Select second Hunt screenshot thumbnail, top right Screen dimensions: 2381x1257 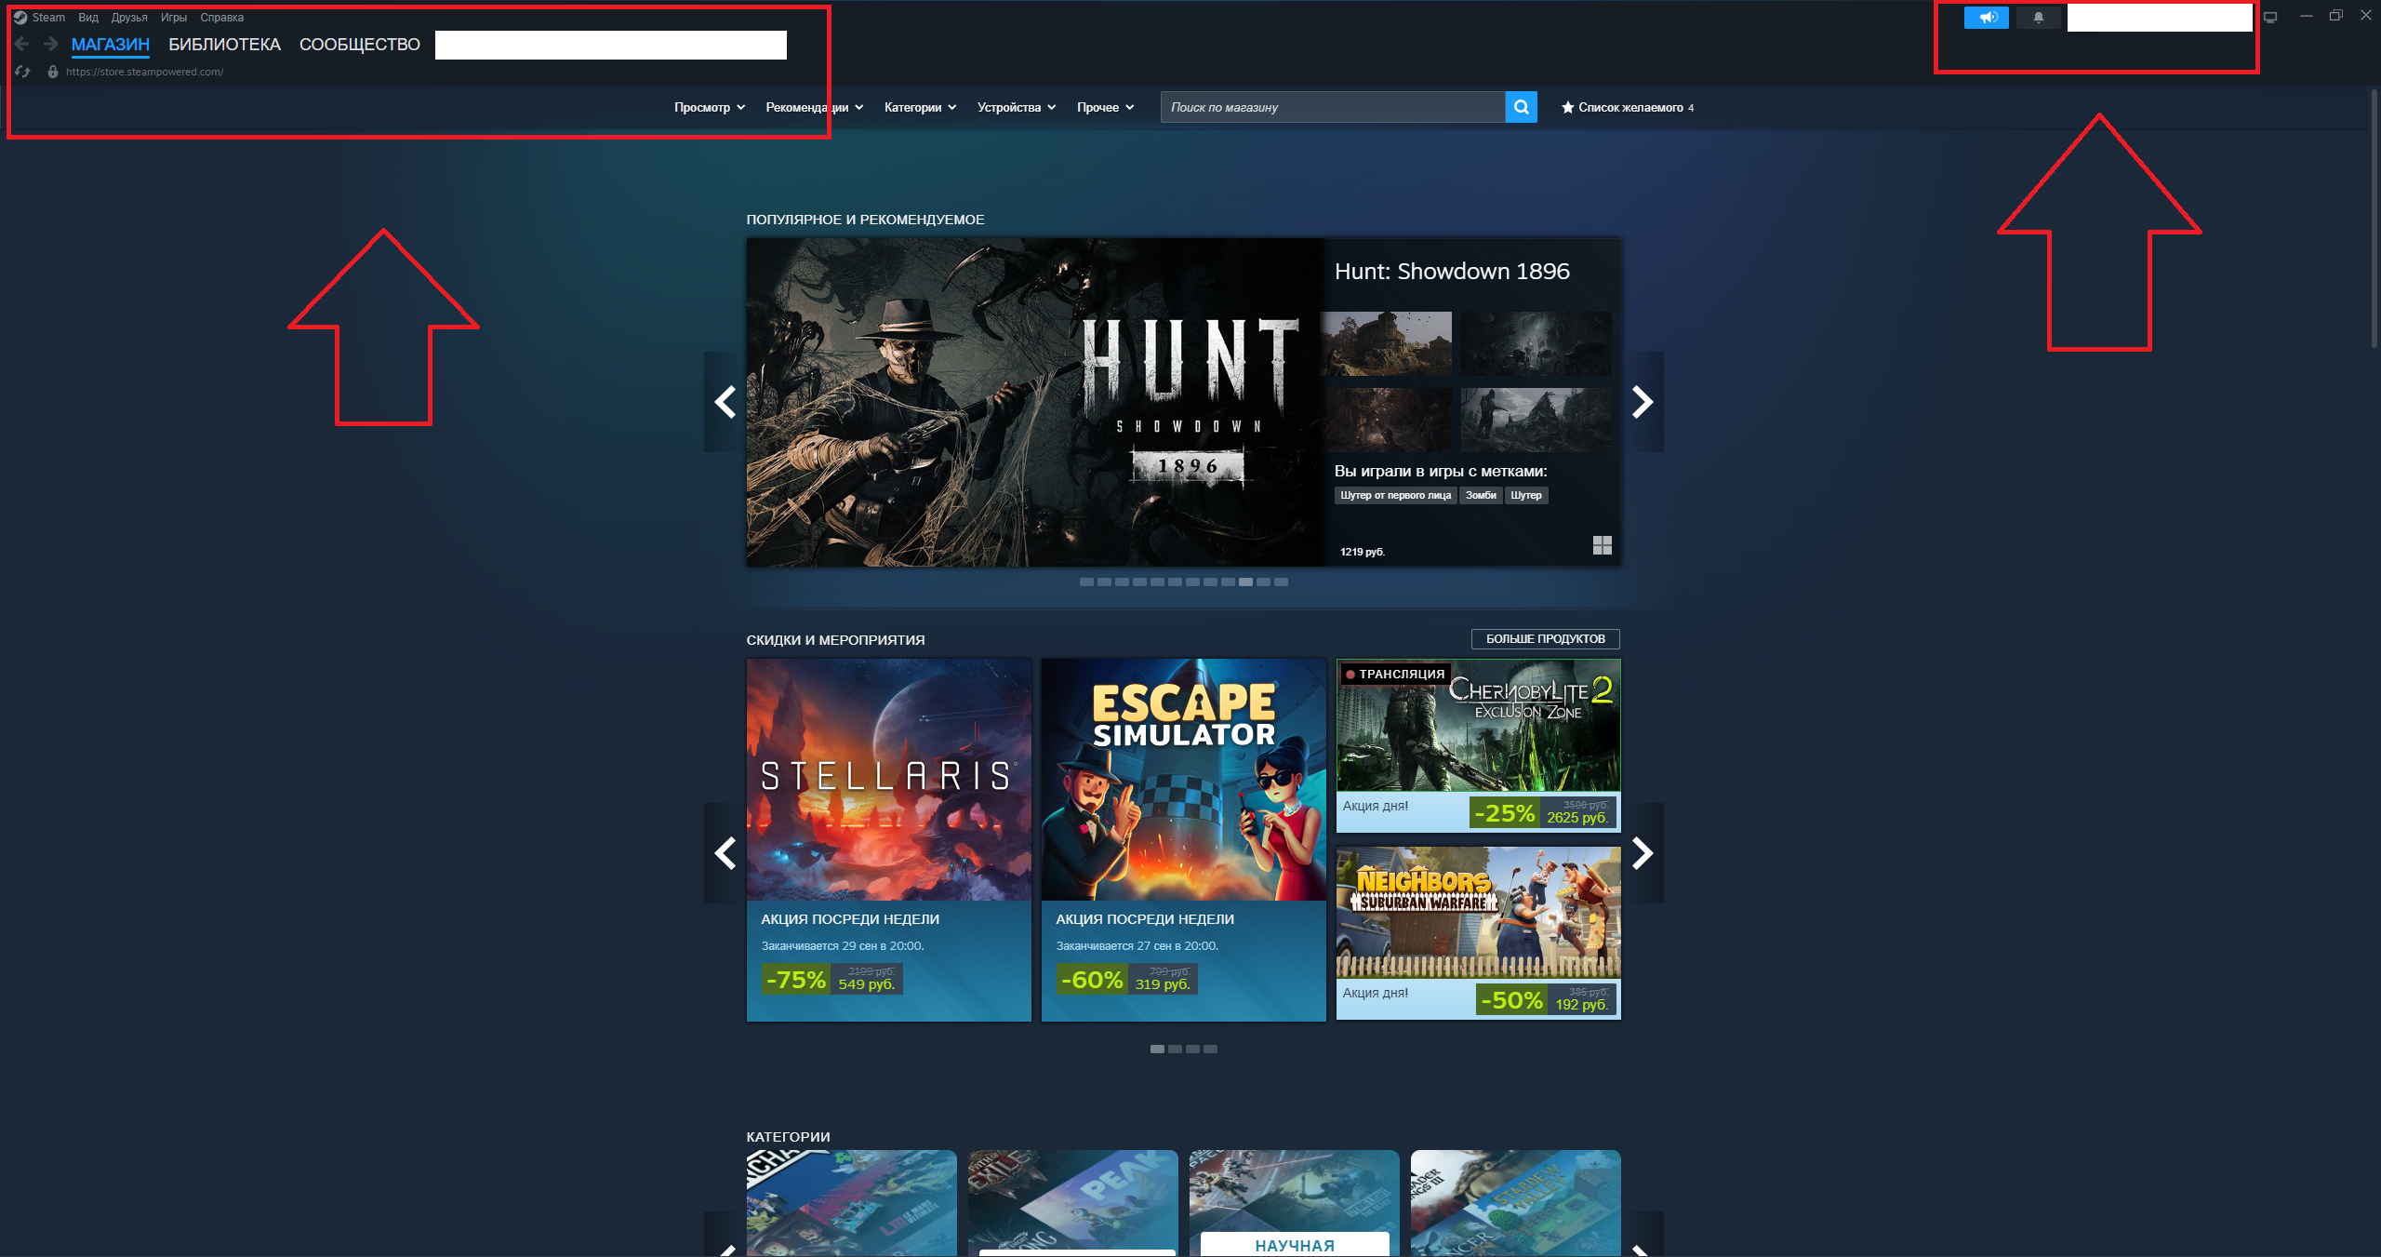pyautogui.click(x=1536, y=344)
